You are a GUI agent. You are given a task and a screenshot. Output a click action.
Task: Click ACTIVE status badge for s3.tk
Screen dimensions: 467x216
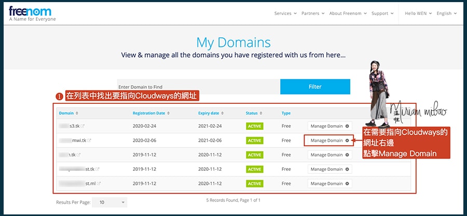point(254,126)
